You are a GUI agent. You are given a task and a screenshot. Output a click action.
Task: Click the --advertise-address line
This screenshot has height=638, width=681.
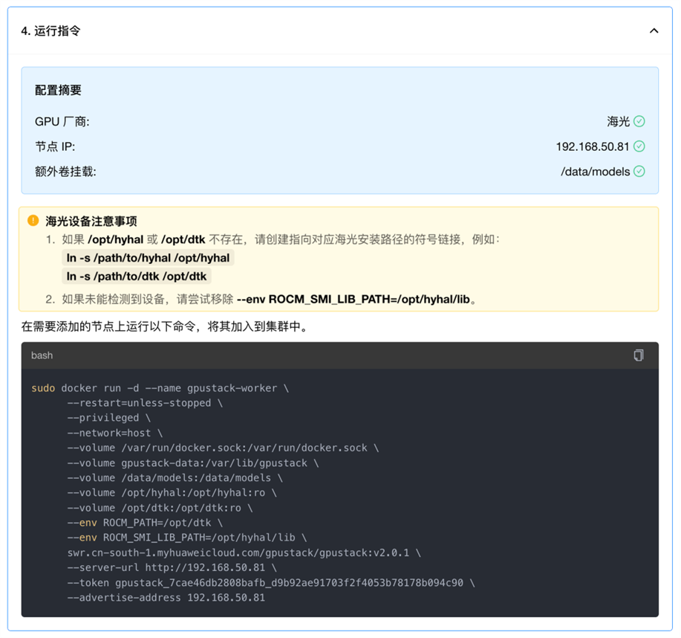166,598
